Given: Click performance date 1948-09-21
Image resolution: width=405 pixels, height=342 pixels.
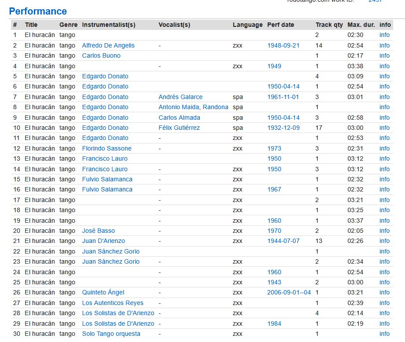Looking at the screenshot, I should click(x=283, y=45).
